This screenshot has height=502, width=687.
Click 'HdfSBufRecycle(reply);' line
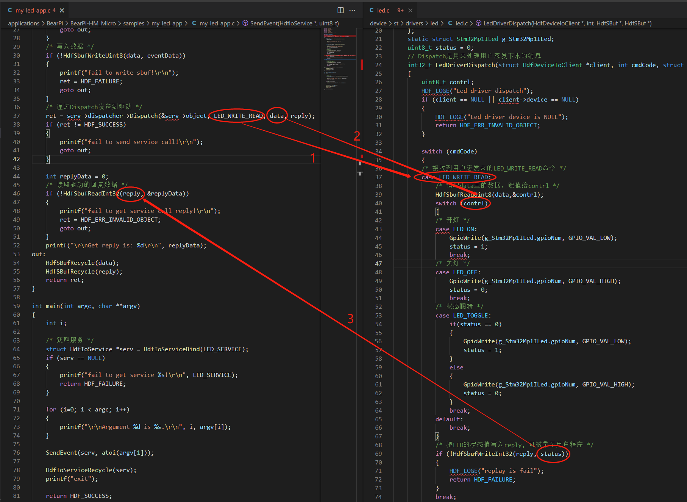pyautogui.click(x=84, y=272)
